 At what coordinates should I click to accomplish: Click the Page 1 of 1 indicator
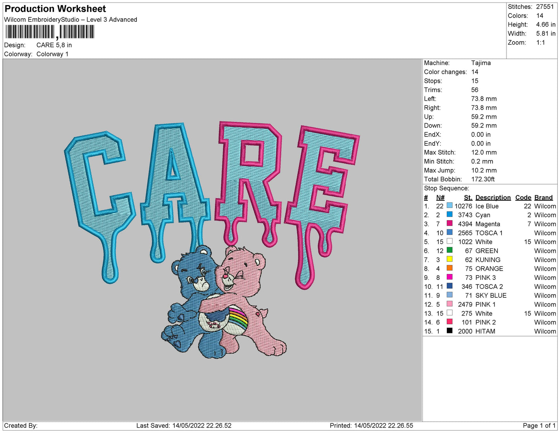coord(539,426)
